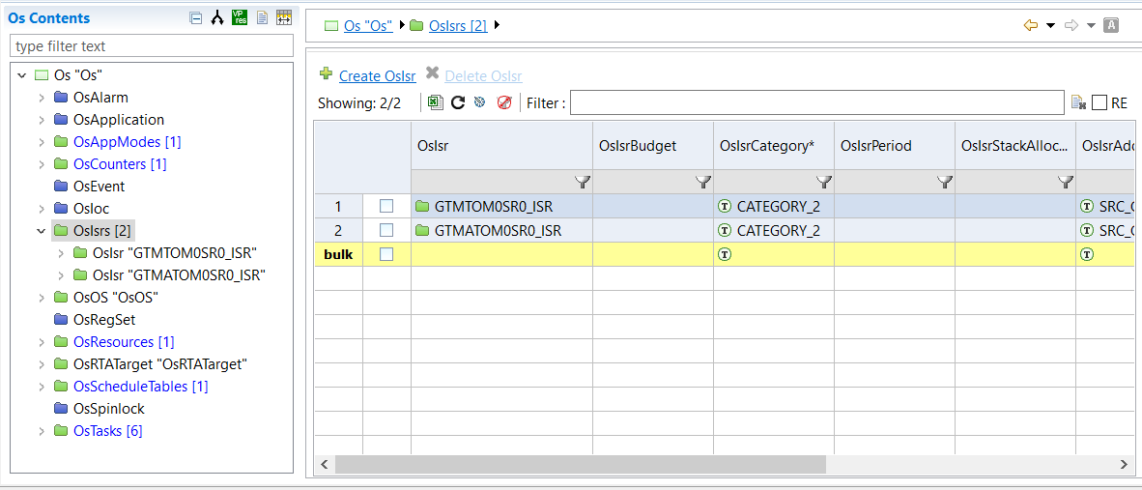
Task: Select OsSpinlock in the tree
Action: pyautogui.click(x=108, y=409)
